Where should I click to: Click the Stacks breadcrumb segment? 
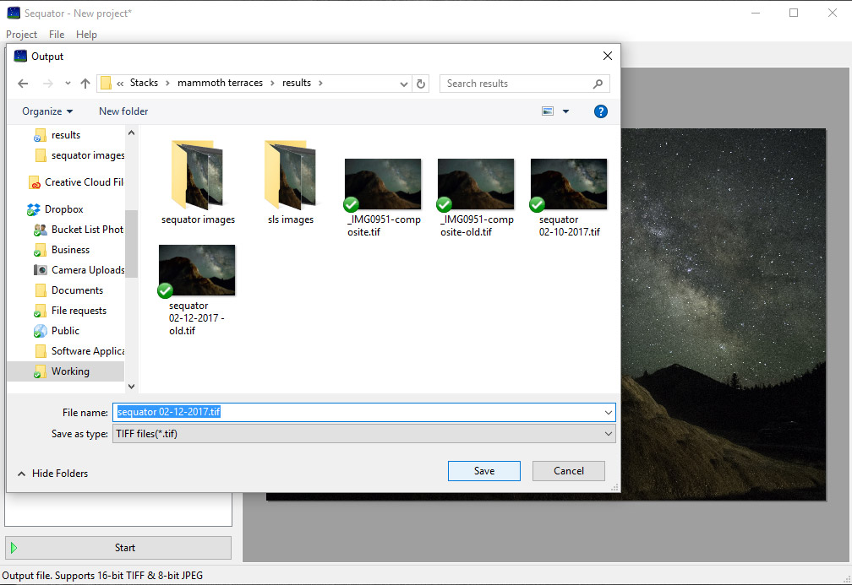point(144,83)
